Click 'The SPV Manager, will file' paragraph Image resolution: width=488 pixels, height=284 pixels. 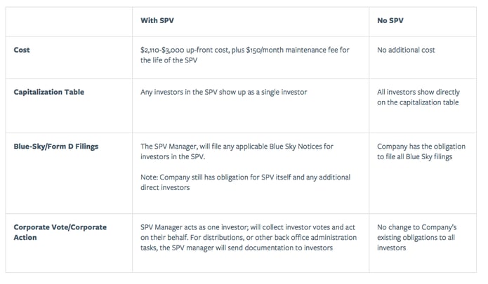click(x=237, y=151)
